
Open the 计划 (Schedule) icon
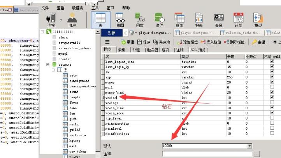pos(238,19)
